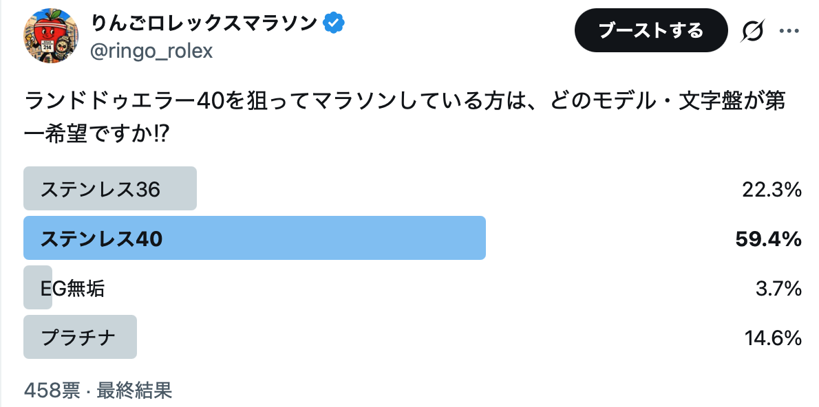Open the りんごロレックスマラソン display name
819x407 pixels.
(204, 23)
